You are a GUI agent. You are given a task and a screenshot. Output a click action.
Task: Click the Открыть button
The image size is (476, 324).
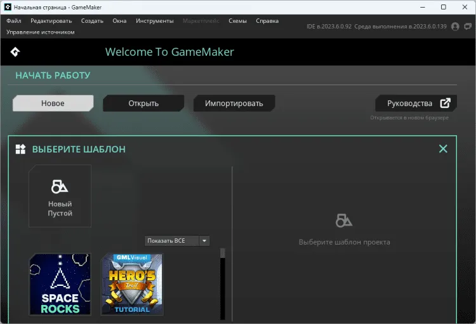143,104
